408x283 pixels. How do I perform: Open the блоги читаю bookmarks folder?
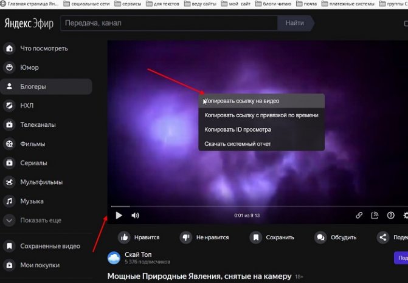tap(273, 4)
